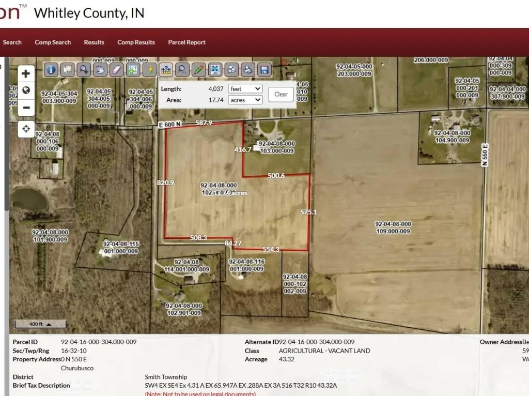Select the zoom-in magnifier tool
Image resolution: width=529 pixels, height=396 pixels.
[x=84, y=69]
